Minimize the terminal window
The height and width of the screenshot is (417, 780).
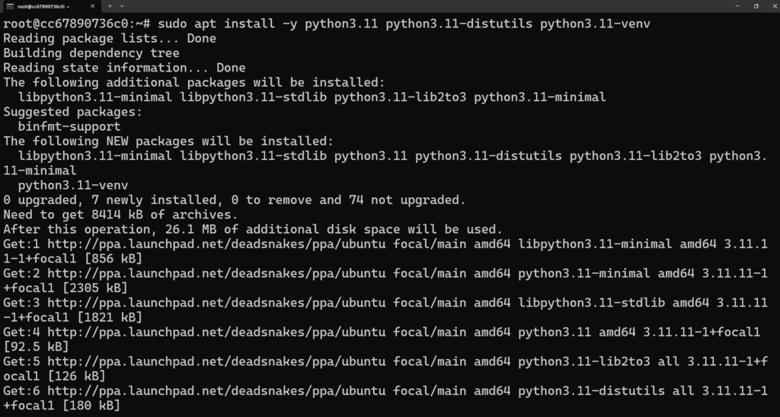click(737, 6)
